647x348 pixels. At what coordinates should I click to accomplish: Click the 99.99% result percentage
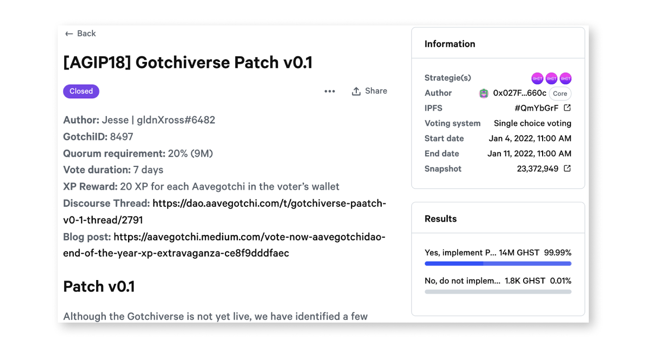coord(558,253)
